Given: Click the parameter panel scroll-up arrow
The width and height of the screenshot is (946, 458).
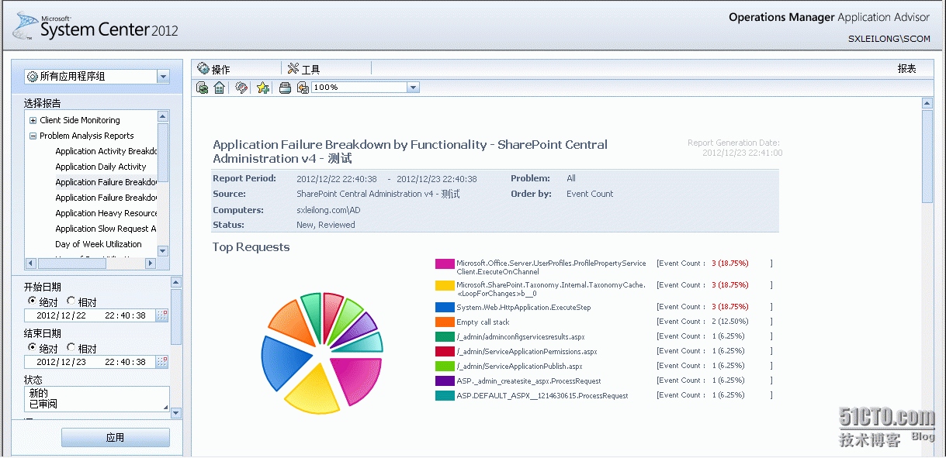Looking at the screenshot, I should (176, 283).
